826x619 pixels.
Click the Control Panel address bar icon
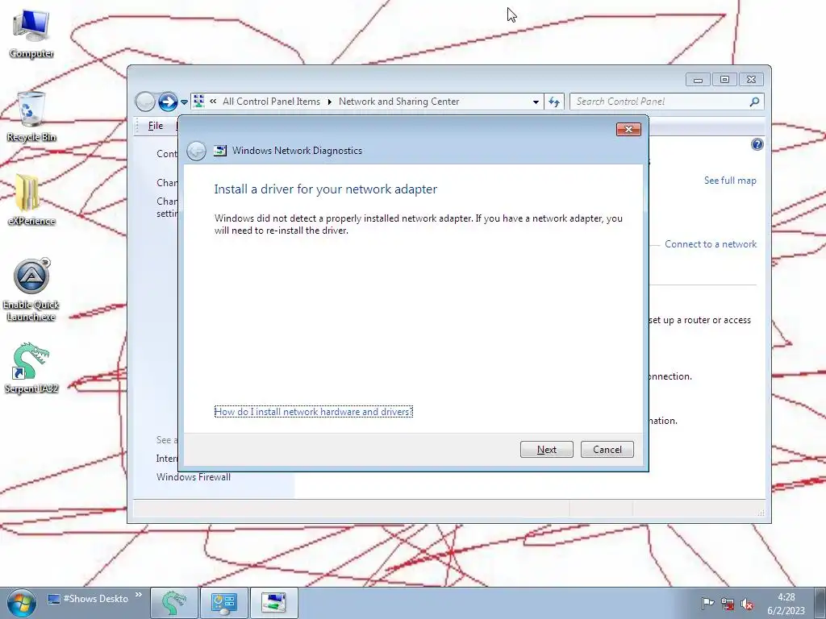[198, 101]
